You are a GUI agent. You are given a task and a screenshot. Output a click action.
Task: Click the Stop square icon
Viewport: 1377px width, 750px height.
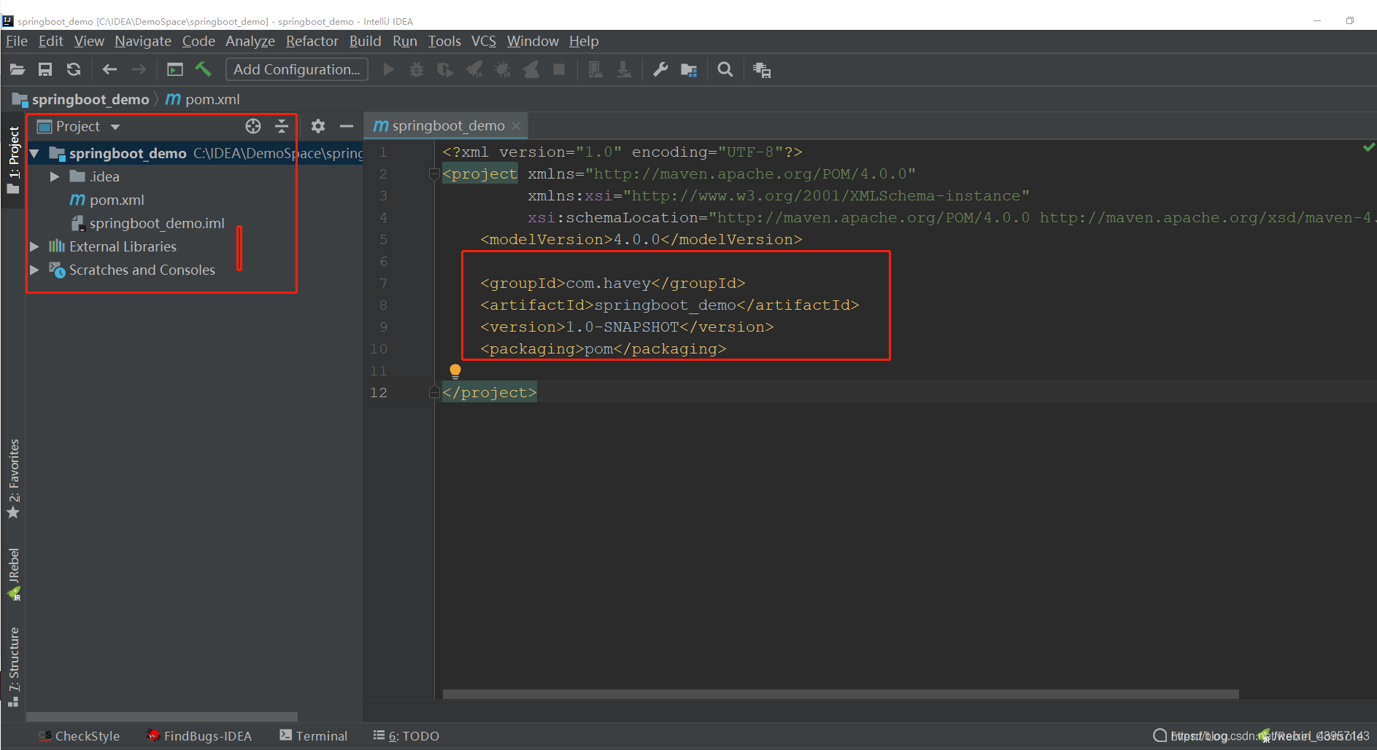(x=559, y=70)
